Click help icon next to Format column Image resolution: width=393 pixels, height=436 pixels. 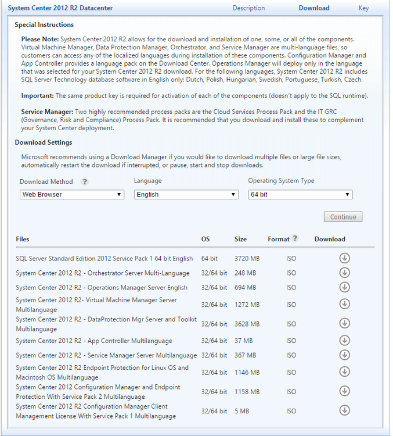[x=295, y=238]
